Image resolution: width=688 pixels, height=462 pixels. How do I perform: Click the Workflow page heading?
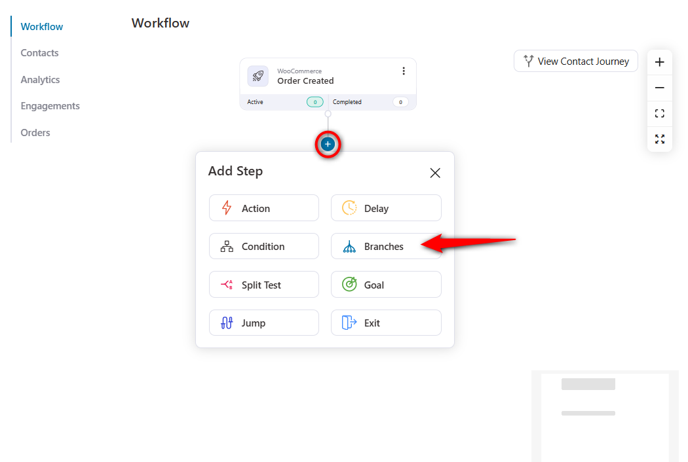161,23
